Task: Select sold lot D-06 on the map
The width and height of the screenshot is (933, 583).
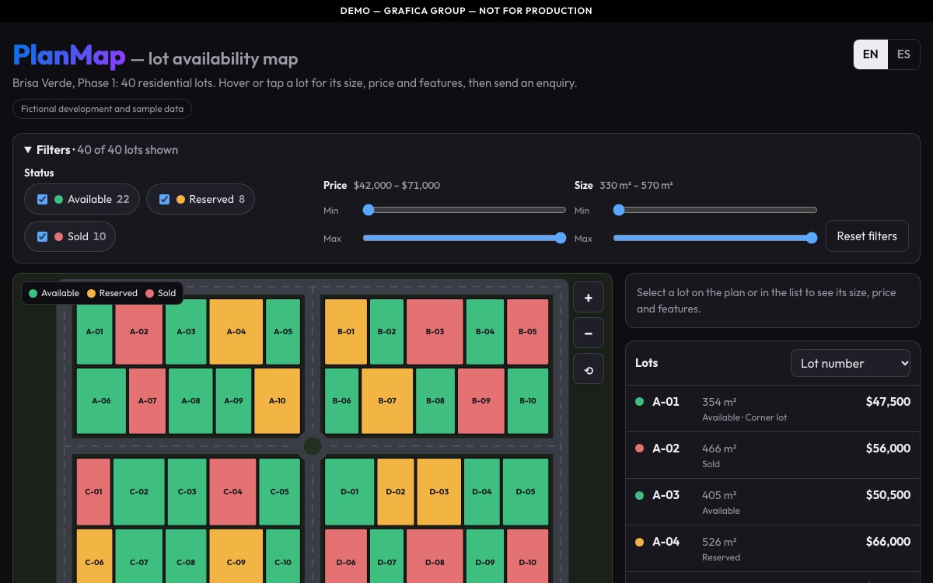Action: click(346, 557)
